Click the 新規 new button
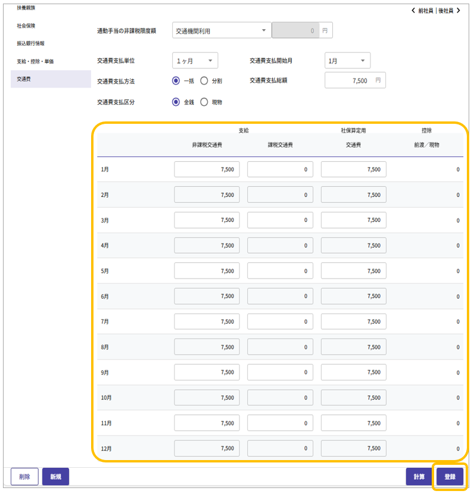Viewport: 474px width, 494px height. [55, 477]
